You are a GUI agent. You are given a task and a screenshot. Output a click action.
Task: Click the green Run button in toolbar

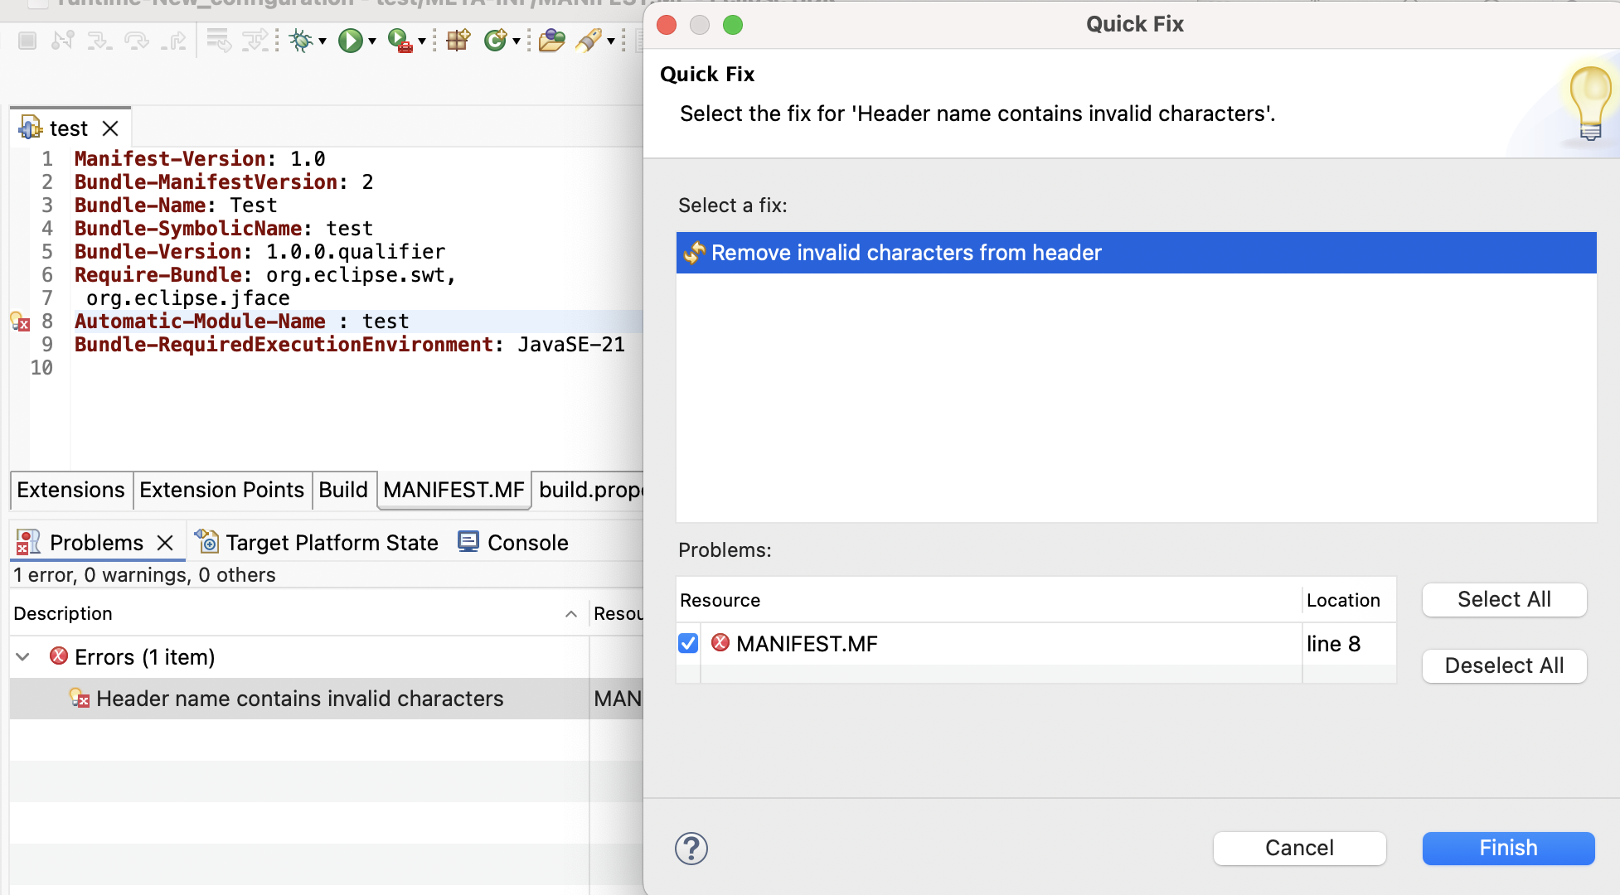pos(350,40)
